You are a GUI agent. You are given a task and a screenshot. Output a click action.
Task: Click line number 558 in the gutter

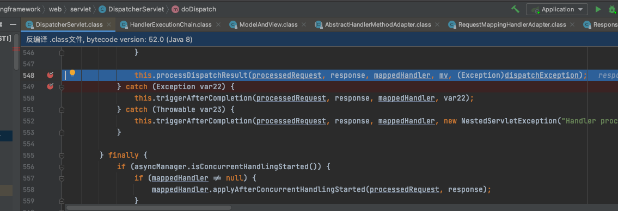(28, 189)
